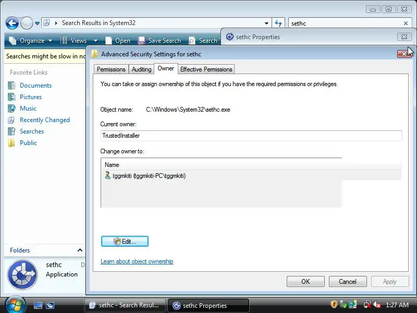The height and width of the screenshot is (313, 417).
Task: Open Pictures in Favorite Links
Action: [x=31, y=97]
